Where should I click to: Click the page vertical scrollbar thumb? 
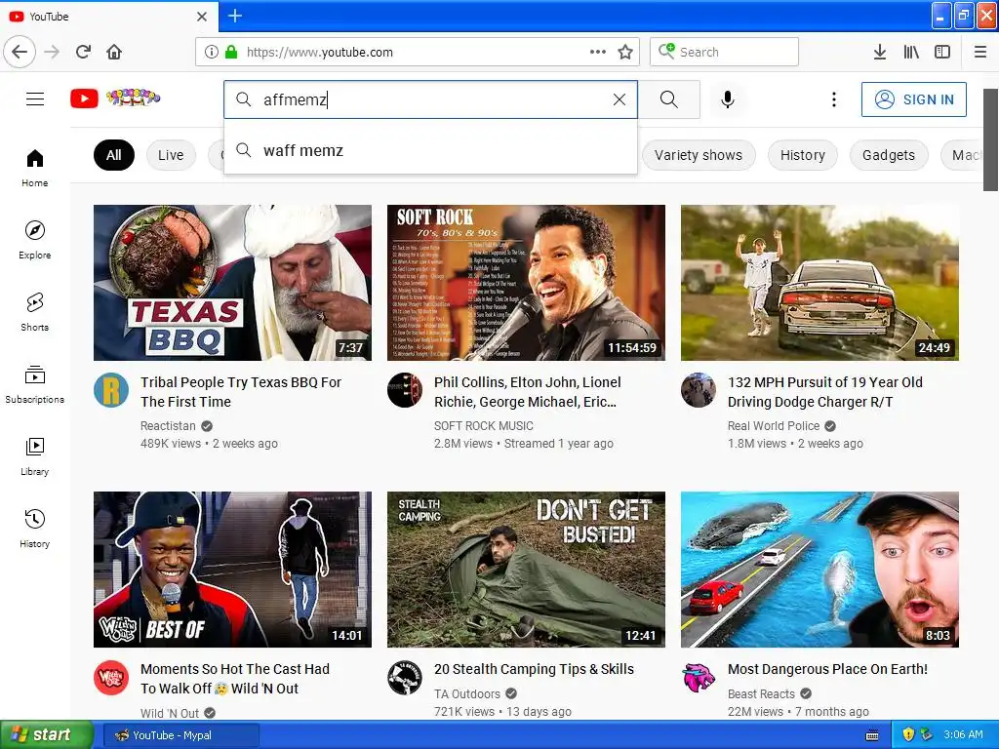pyautogui.click(x=990, y=140)
